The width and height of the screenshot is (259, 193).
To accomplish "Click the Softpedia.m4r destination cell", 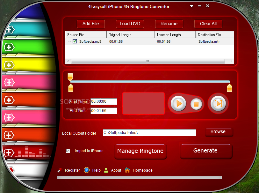I will pyautogui.click(x=209, y=41).
